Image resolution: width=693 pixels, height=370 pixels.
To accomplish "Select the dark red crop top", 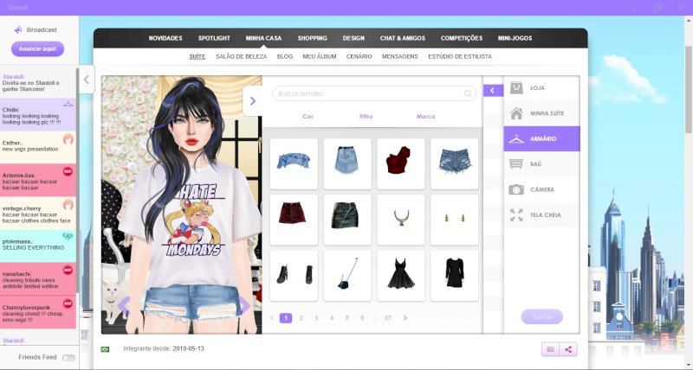I will point(401,163).
